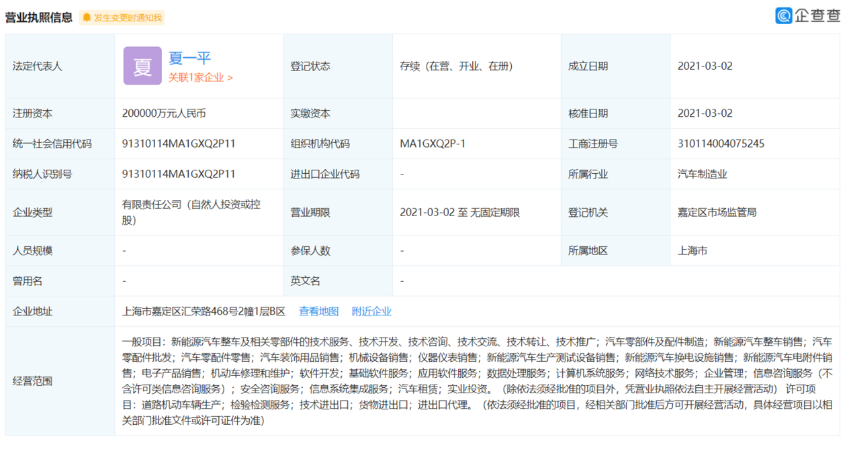Click the bell icon for change notifications

point(87,17)
